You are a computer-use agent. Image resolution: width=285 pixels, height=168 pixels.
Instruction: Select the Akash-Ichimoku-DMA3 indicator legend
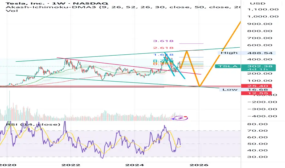[x=123, y=7]
